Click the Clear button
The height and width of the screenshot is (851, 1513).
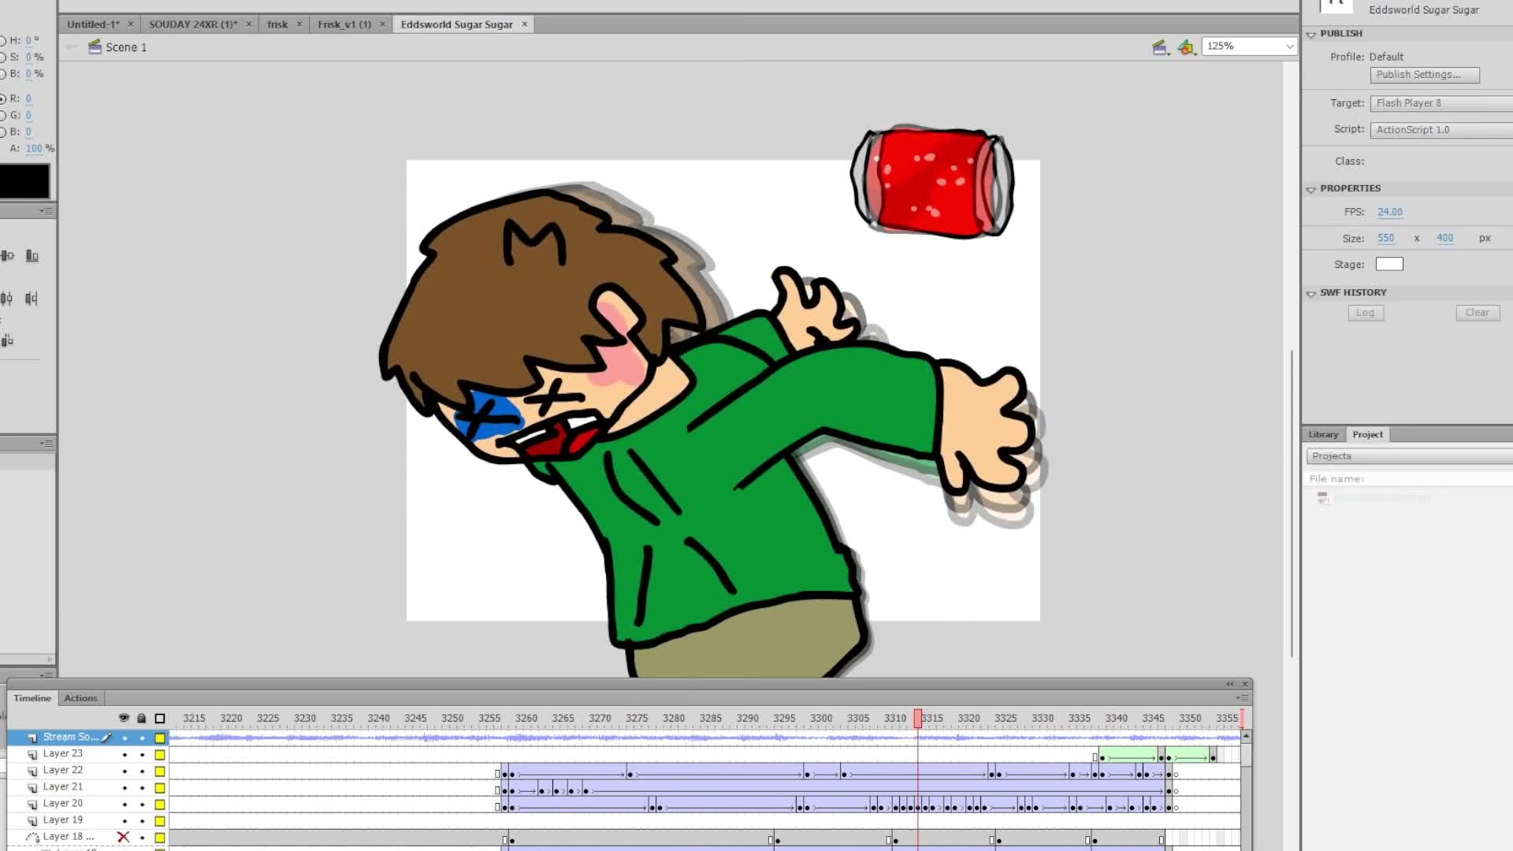coord(1477,313)
